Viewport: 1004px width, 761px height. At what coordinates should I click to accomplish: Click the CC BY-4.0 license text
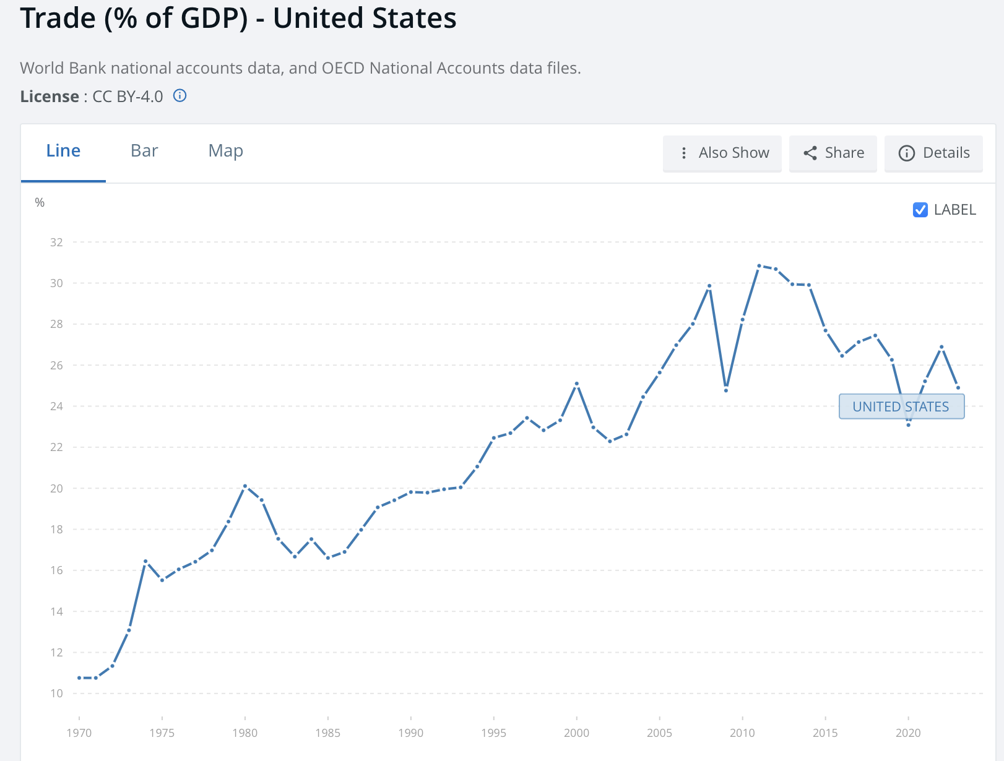pos(128,97)
